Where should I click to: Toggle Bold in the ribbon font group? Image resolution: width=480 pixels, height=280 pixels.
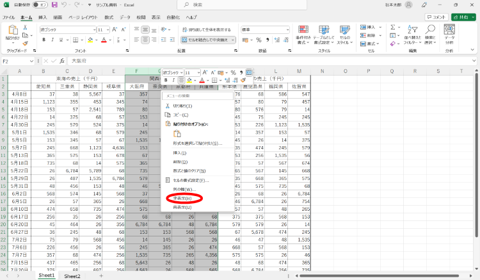pos(44,40)
